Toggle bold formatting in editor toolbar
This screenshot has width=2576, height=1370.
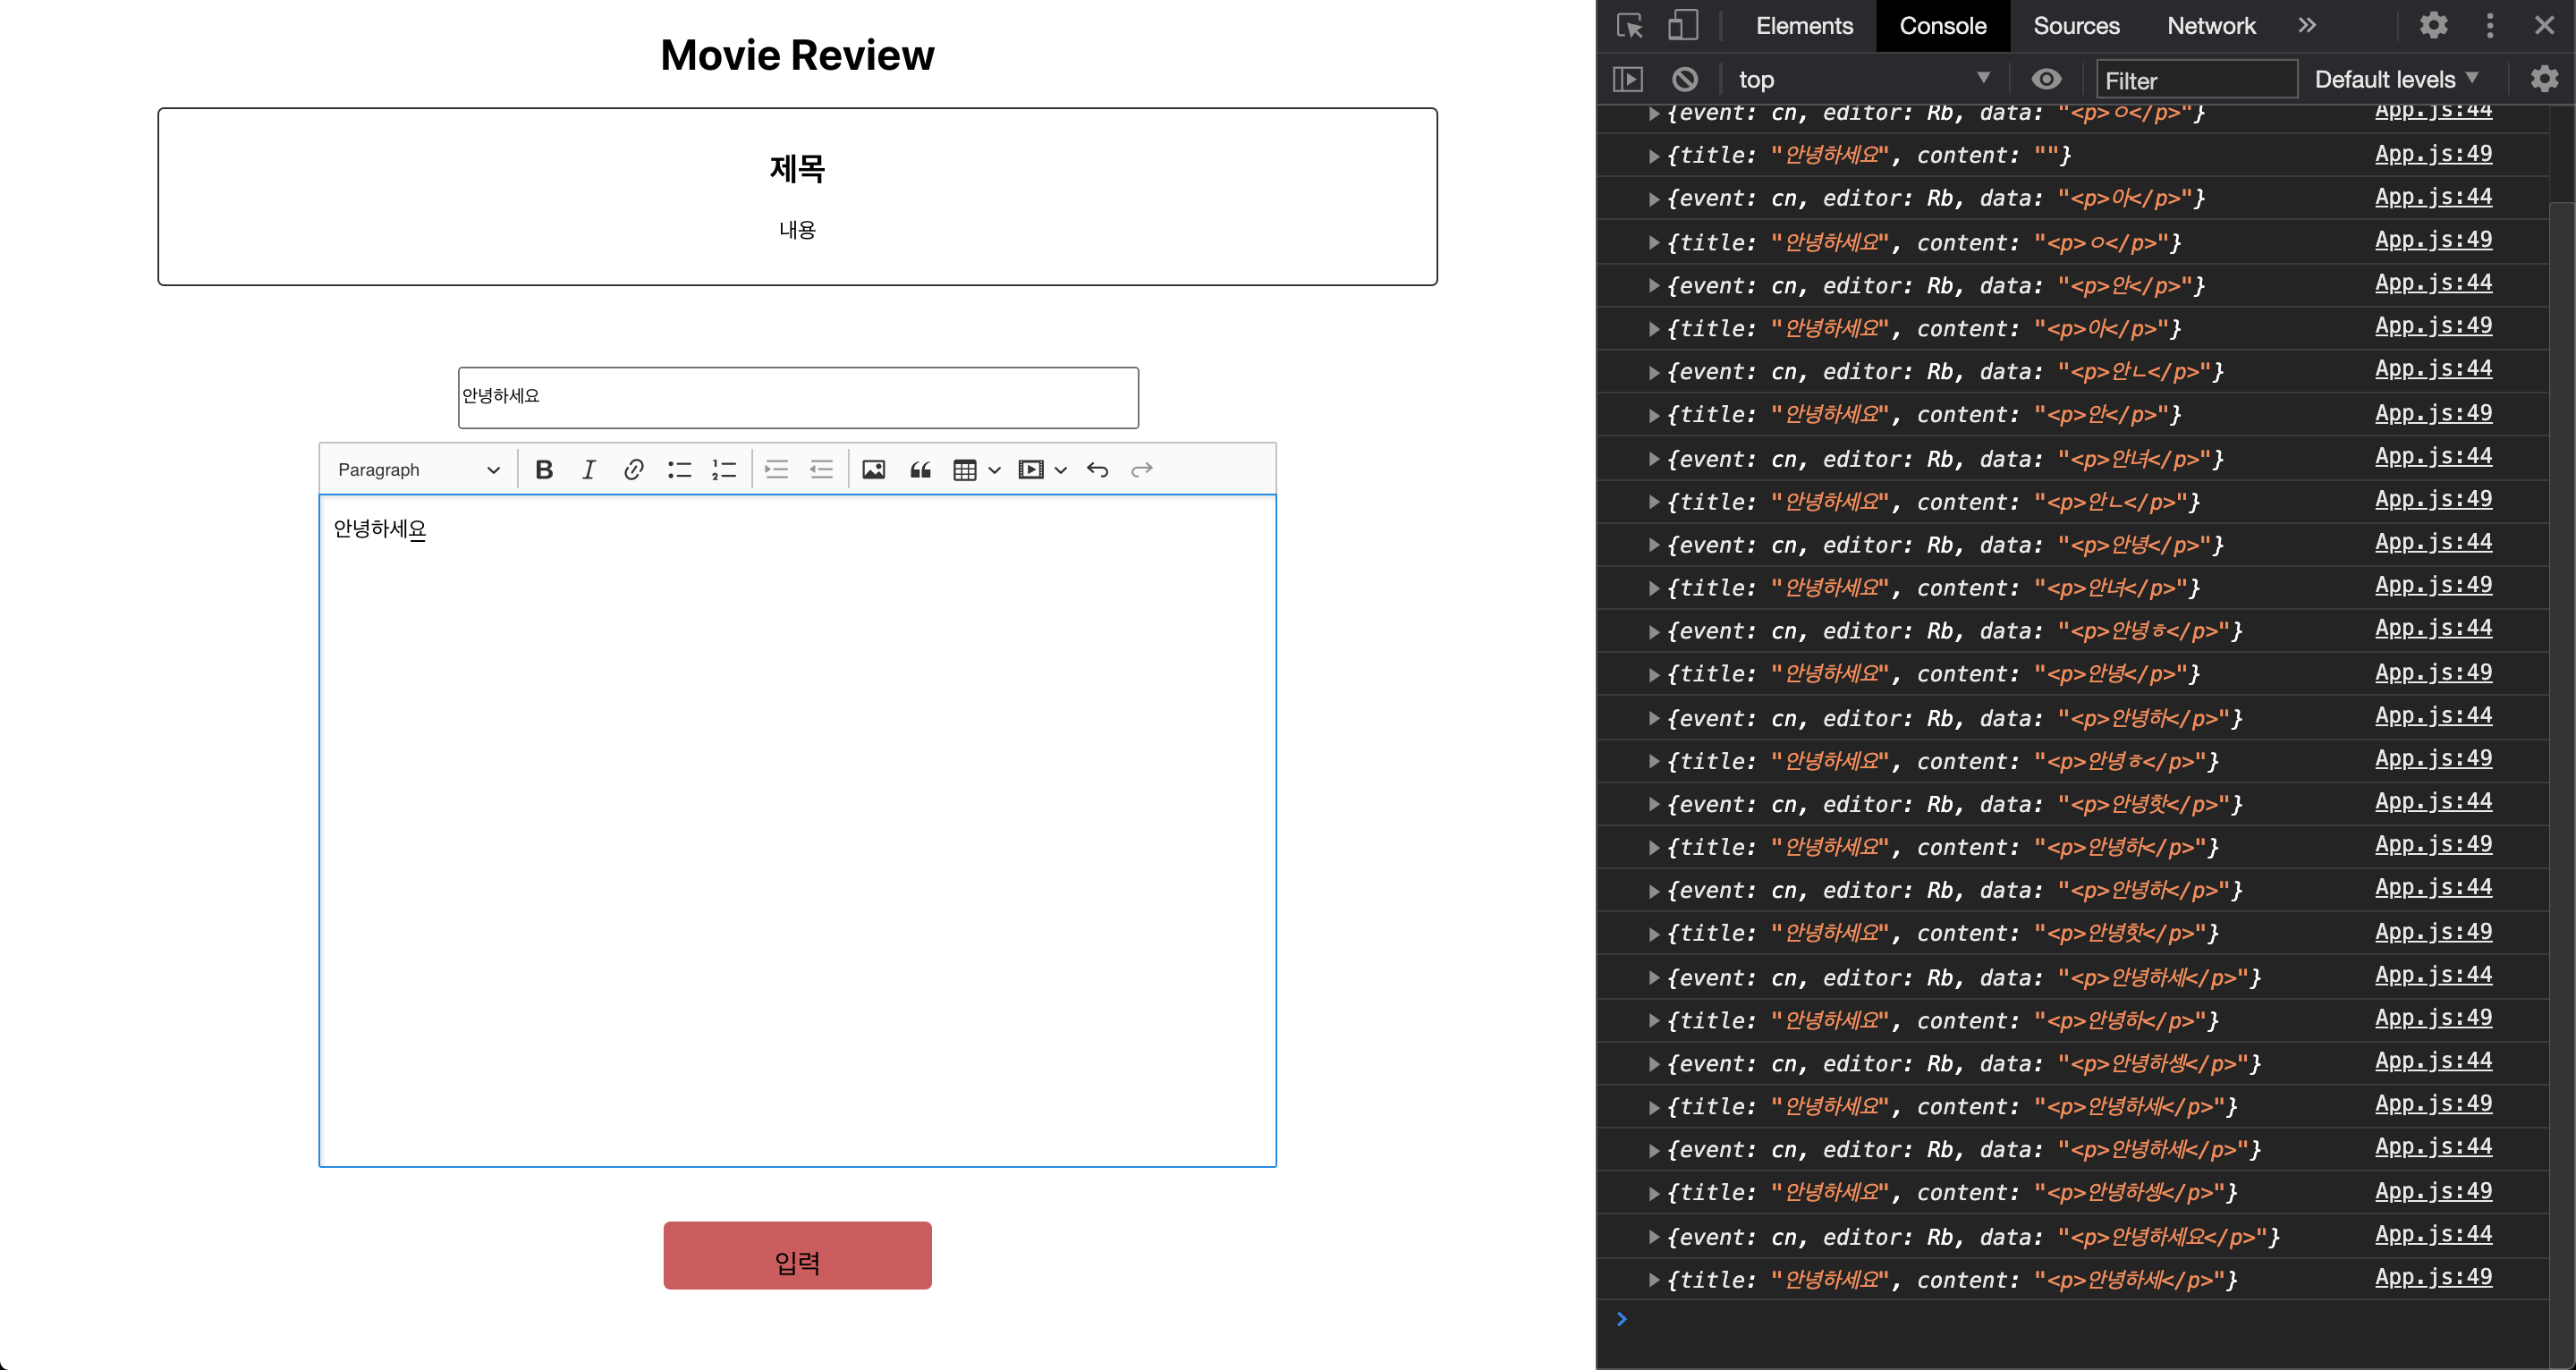click(x=544, y=470)
